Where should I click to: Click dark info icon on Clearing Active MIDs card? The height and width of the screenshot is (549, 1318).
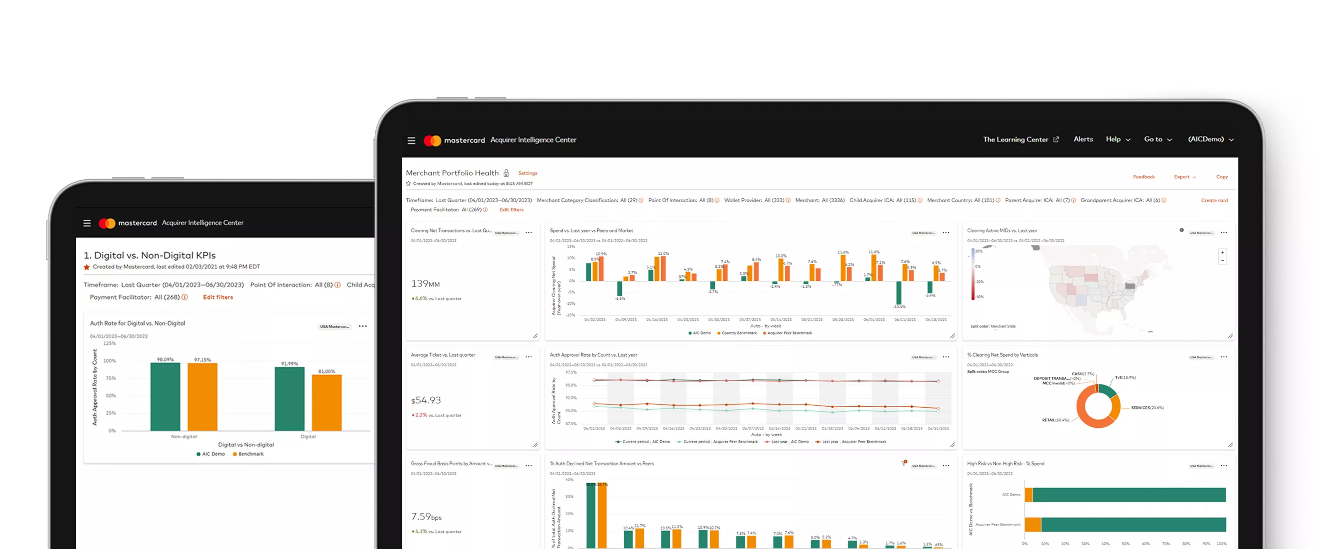click(x=1181, y=230)
